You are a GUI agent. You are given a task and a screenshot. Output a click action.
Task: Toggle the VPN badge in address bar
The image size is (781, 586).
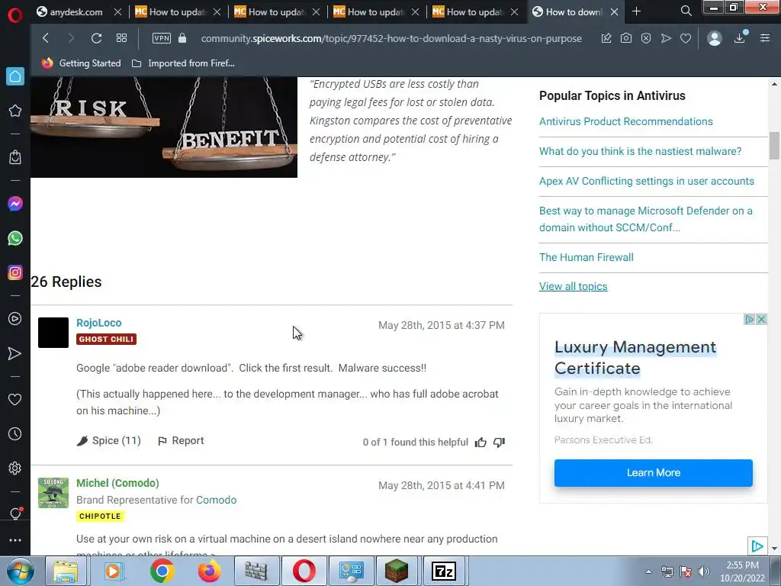[162, 38]
